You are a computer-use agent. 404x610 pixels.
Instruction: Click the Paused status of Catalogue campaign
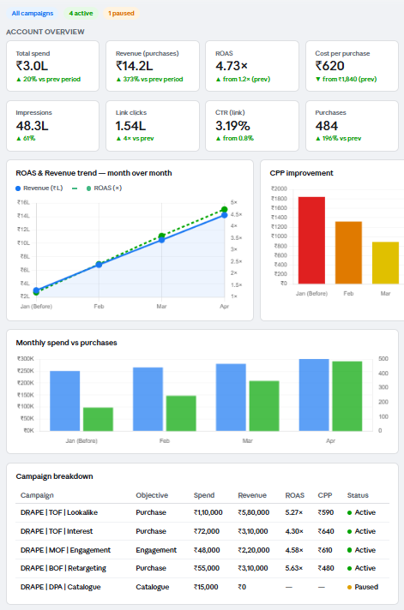pyautogui.click(x=363, y=587)
